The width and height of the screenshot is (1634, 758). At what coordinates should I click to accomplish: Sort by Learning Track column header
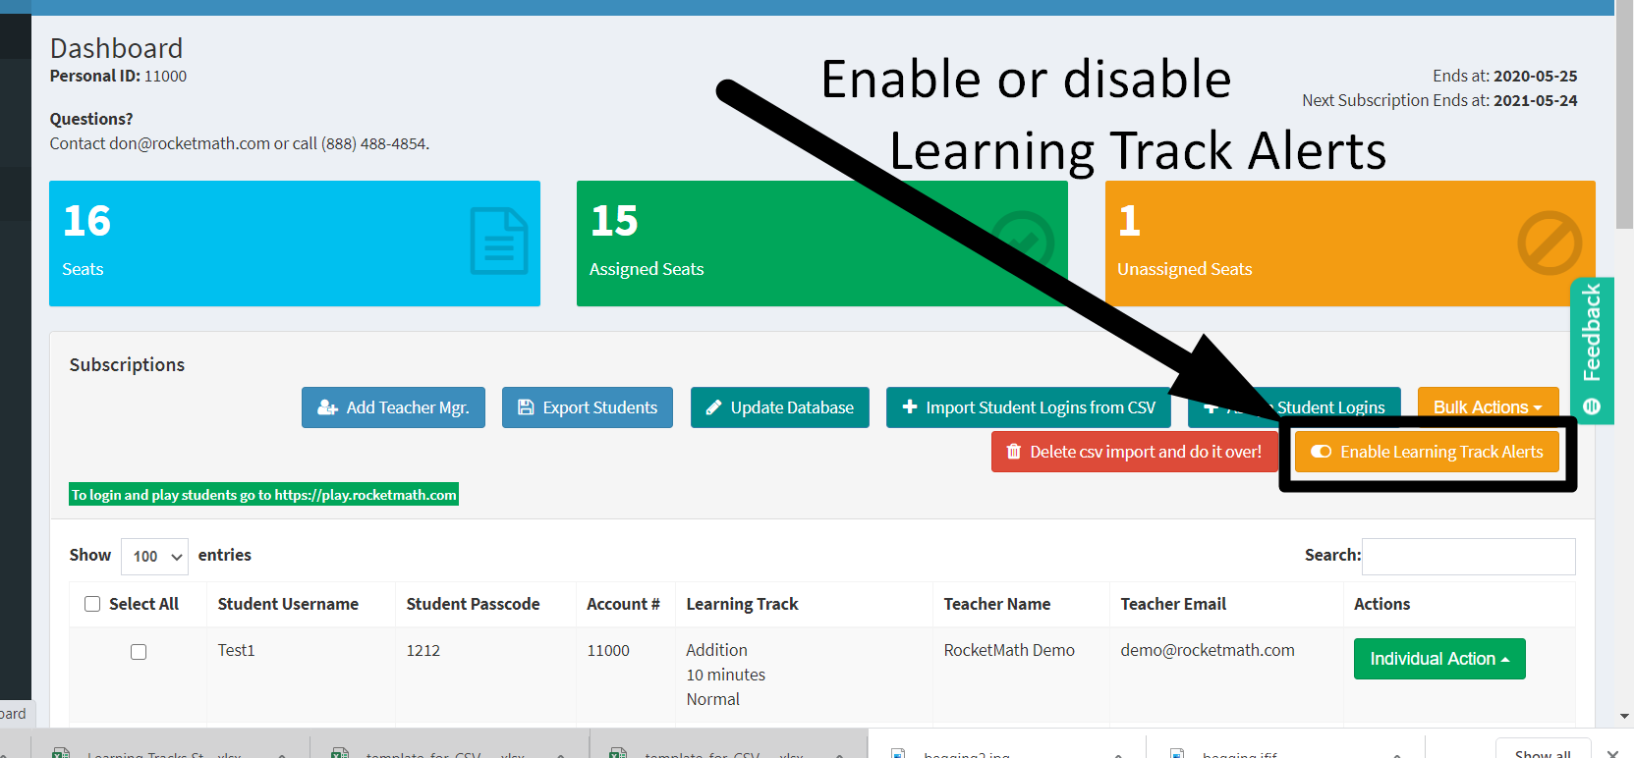click(742, 604)
